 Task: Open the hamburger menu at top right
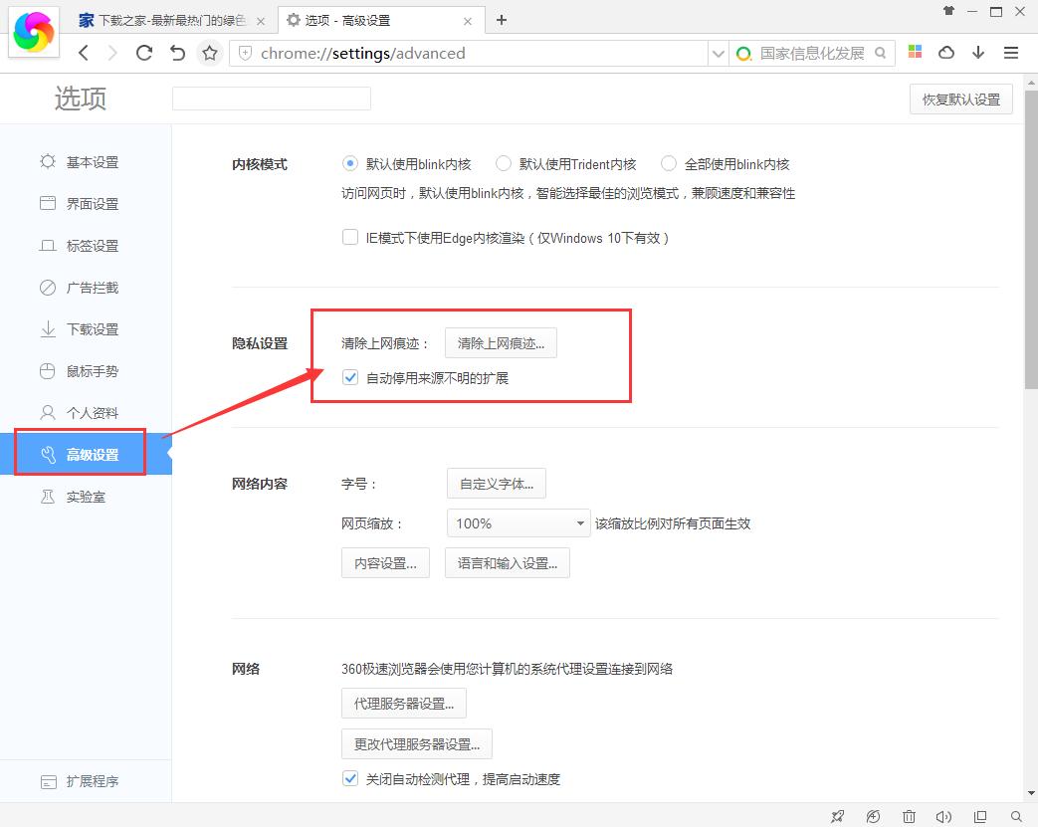(1011, 52)
